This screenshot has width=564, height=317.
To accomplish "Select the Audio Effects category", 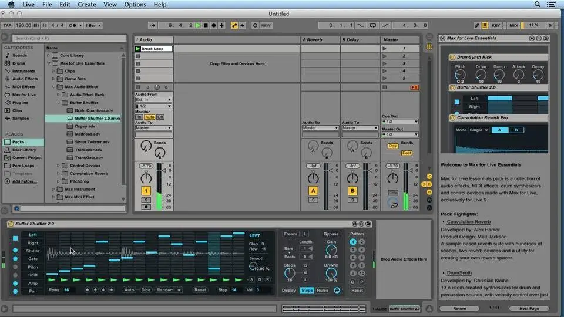I will pyautogui.click(x=25, y=79).
